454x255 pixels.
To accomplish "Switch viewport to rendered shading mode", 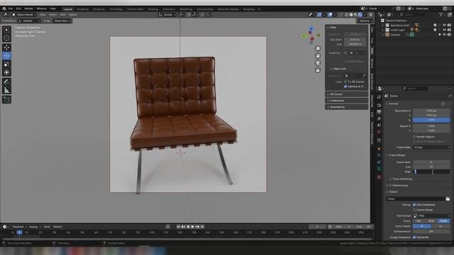I will (x=360, y=14).
